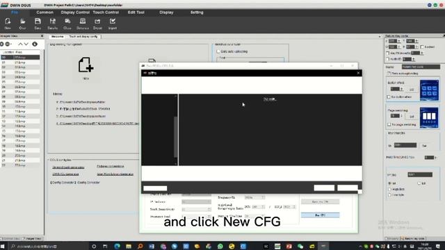
Task: Close the inner black-titled dialog with X
Action: (x=358, y=73)
